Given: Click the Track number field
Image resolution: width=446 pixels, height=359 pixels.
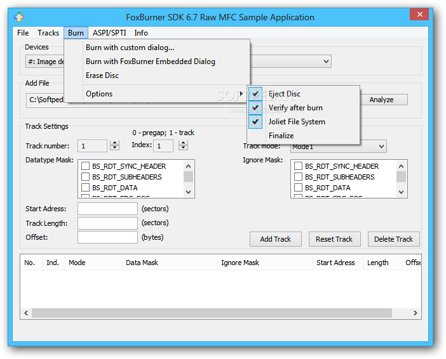Looking at the screenshot, I should 92,146.
